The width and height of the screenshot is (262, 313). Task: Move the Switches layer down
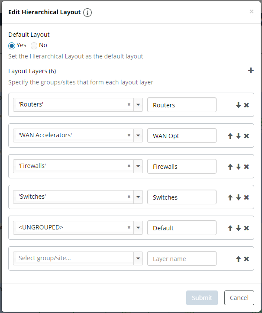point(238,197)
